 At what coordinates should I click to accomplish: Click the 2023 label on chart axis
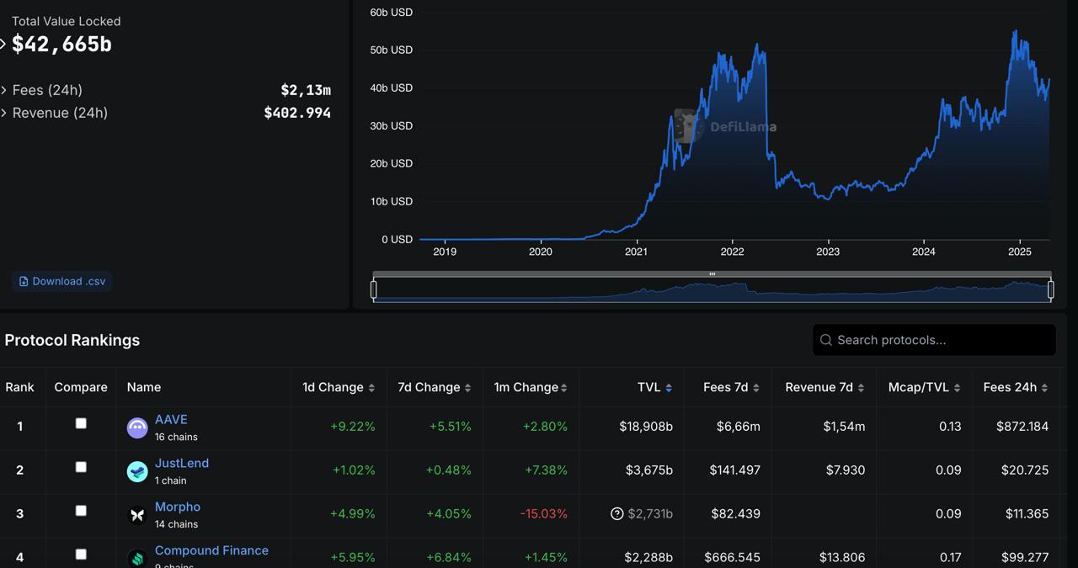pyautogui.click(x=828, y=252)
